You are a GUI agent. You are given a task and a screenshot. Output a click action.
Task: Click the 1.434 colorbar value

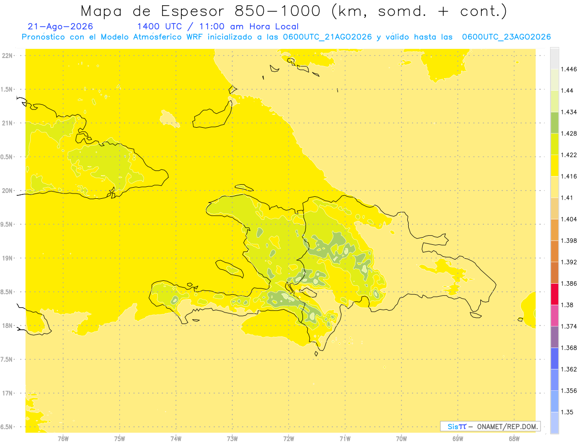pos(568,112)
